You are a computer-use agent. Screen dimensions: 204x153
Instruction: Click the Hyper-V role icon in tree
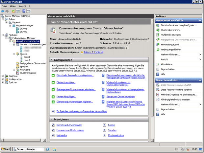point(10,22)
